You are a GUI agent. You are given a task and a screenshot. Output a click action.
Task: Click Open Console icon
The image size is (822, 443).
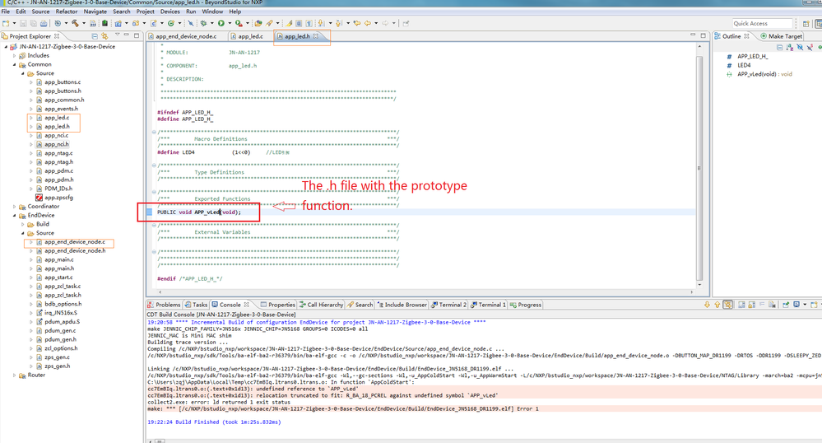[x=814, y=305]
